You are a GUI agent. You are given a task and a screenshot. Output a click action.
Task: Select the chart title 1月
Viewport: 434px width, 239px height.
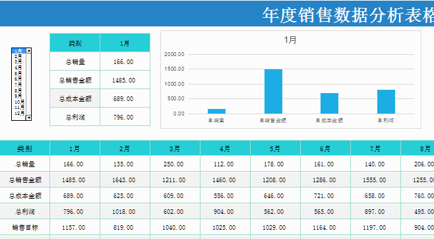(x=290, y=40)
